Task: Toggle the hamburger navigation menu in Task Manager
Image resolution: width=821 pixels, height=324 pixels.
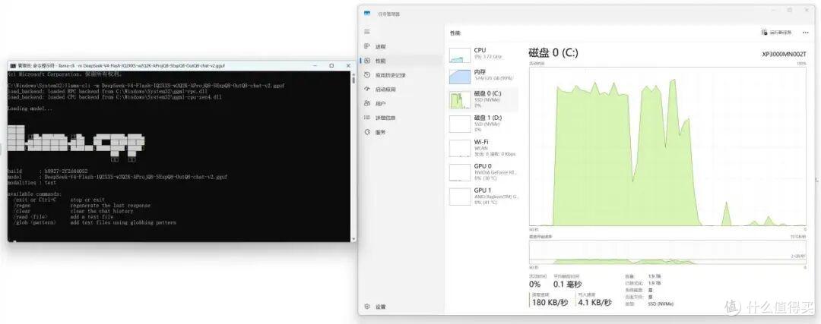Action: pos(367,32)
